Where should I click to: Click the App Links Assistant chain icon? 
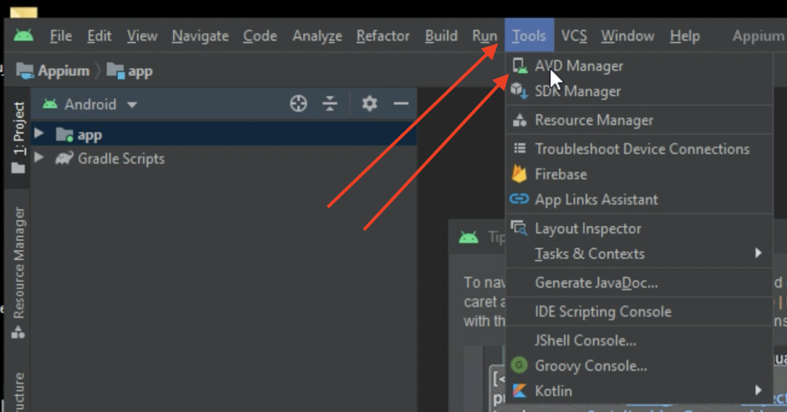[519, 200]
